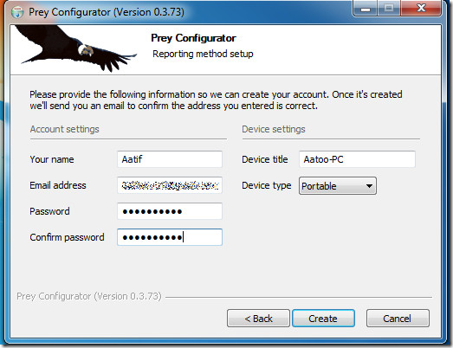Click the Prey bird logo image
The image size is (453, 348).
point(76,48)
